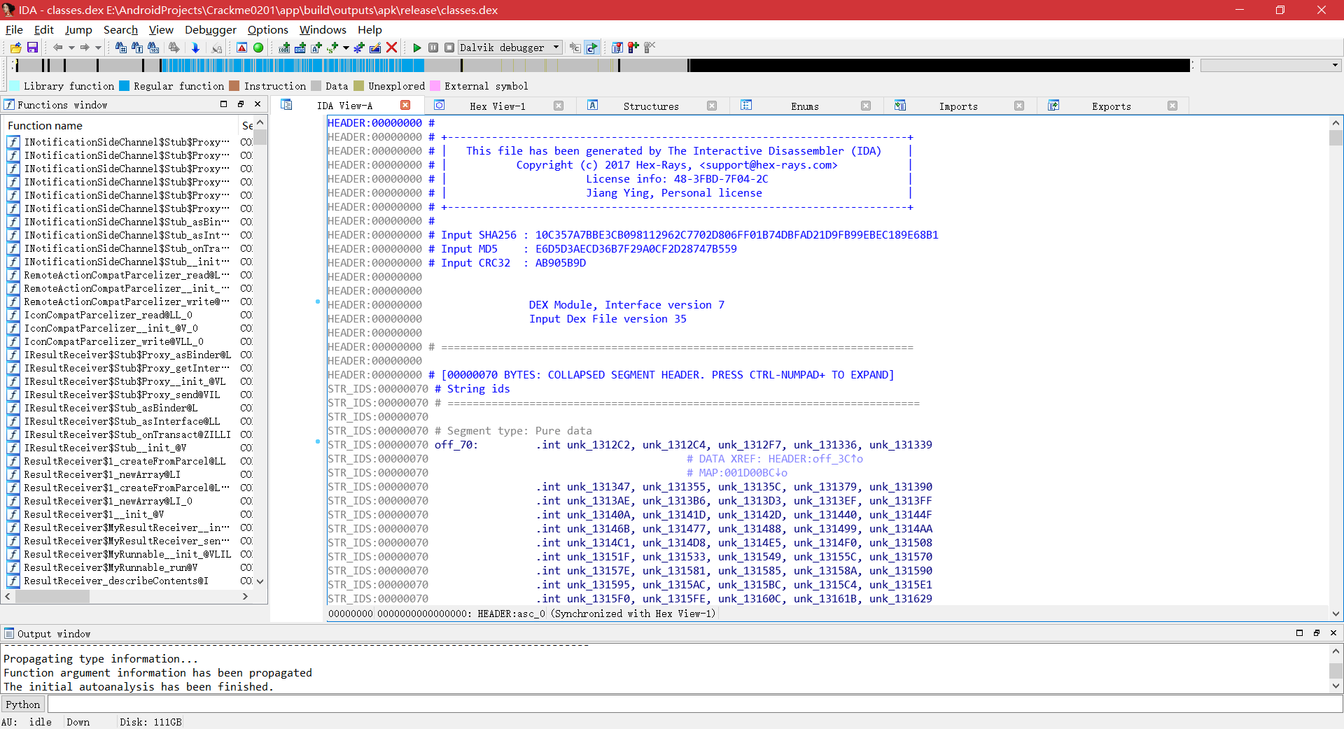Click the graph view icon left of IDA View-A
Screen dimensions: 1344x729
click(286, 104)
